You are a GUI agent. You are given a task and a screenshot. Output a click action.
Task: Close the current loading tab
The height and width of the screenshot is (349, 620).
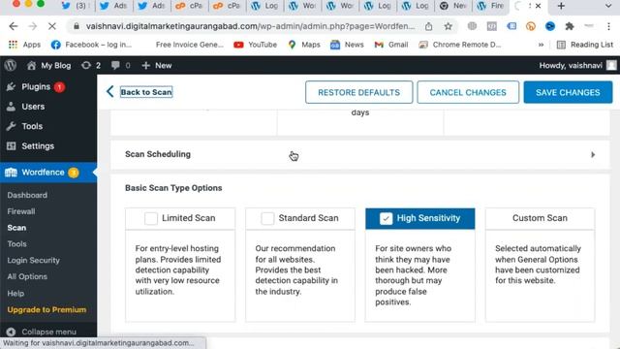pyautogui.click(x=538, y=6)
